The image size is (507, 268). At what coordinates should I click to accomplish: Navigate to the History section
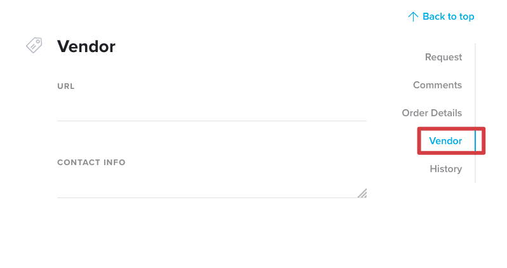(446, 169)
